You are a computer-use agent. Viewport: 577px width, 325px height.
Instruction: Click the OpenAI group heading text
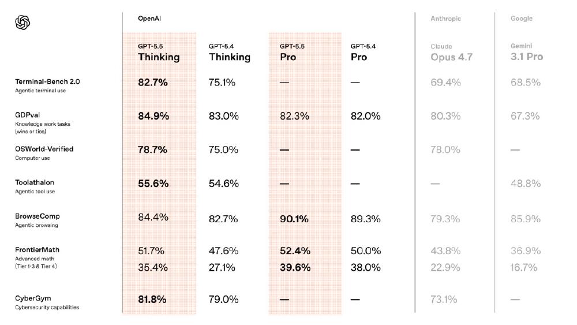tap(149, 18)
